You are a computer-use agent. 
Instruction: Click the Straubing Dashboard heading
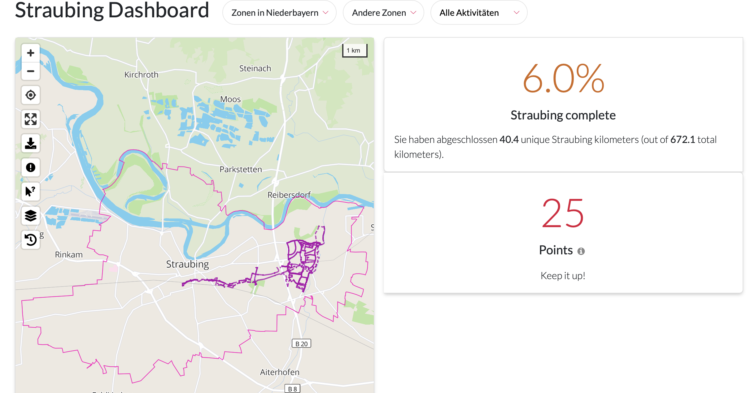112,10
